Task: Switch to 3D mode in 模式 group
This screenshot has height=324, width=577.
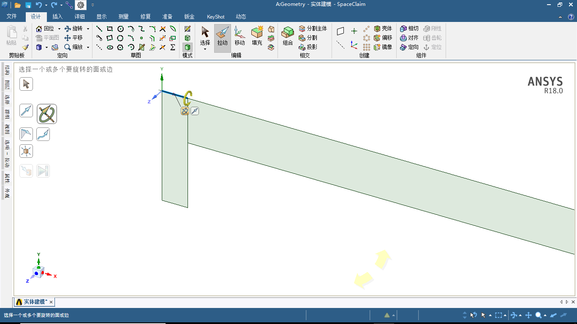Action: 188,47
